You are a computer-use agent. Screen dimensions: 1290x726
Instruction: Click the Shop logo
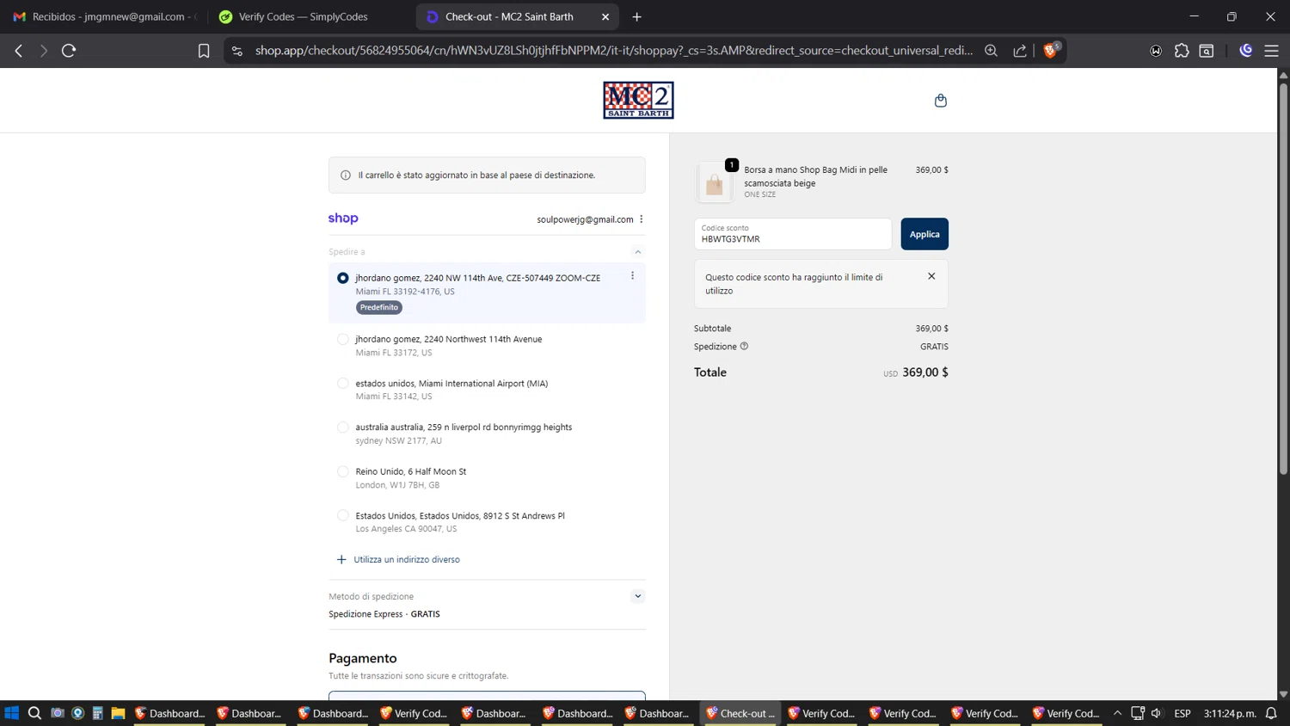tap(343, 218)
